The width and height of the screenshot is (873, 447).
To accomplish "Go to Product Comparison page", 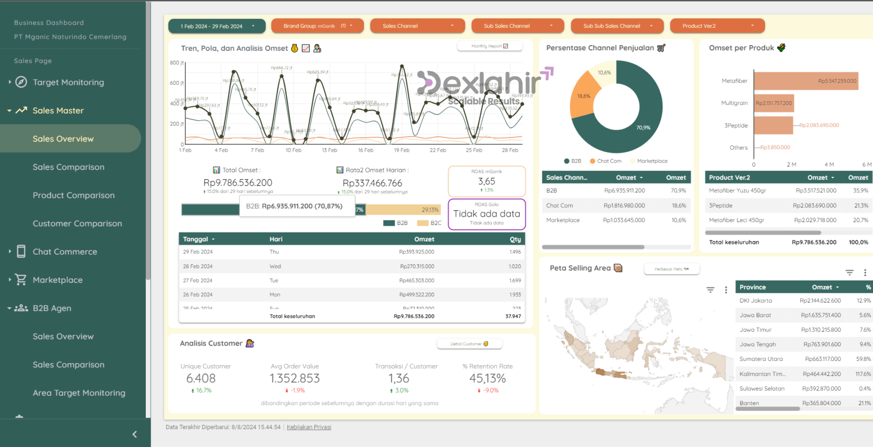I will [x=74, y=195].
